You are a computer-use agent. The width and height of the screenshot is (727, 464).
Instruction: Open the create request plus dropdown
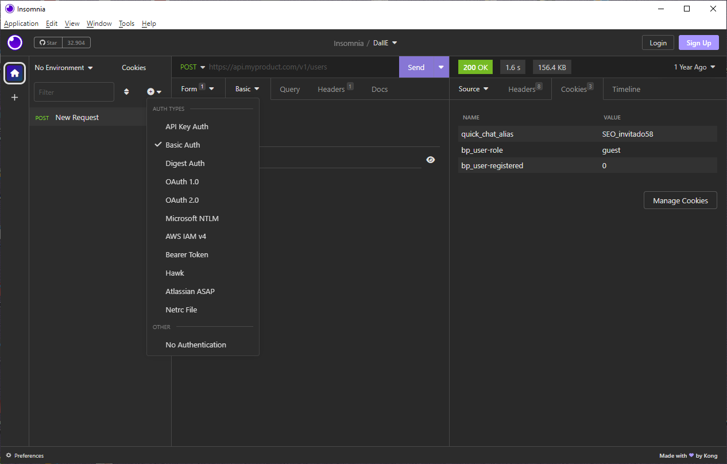(x=154, y=92)
